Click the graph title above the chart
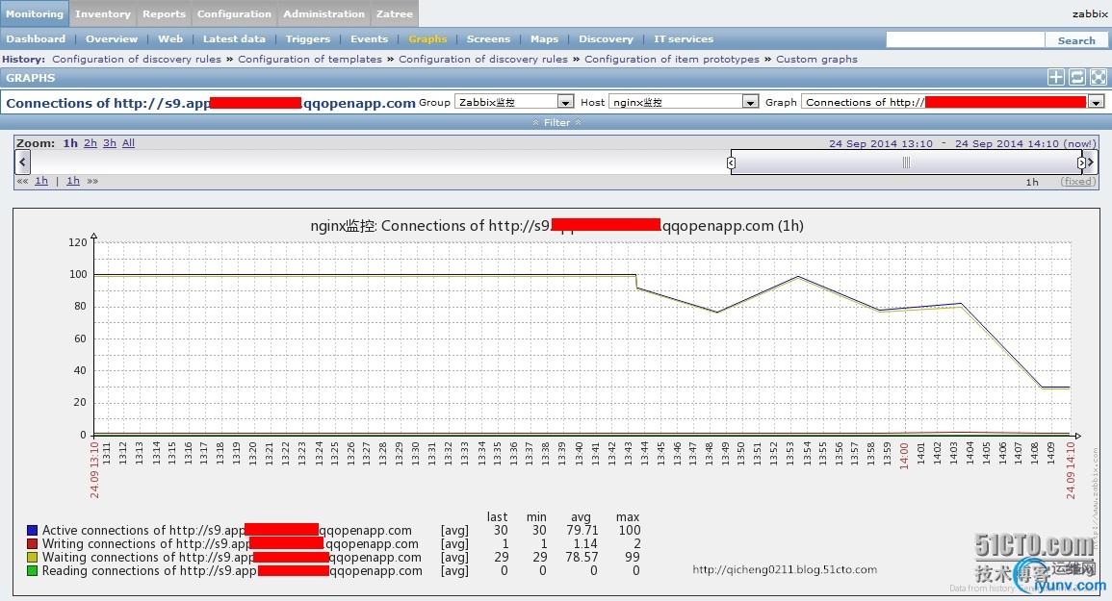Image resolution: width=1112 pixels, height=601 pixels. (556, 225)
